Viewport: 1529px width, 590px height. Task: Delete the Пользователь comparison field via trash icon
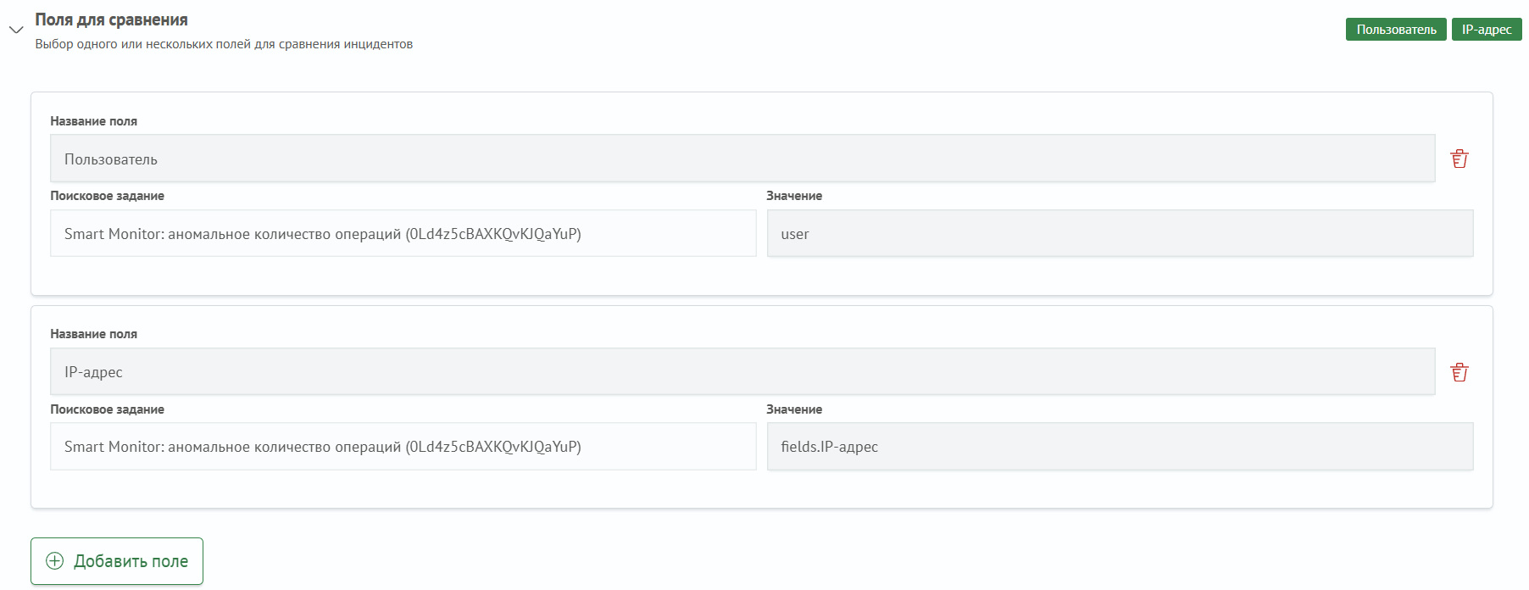(1459, 159)
